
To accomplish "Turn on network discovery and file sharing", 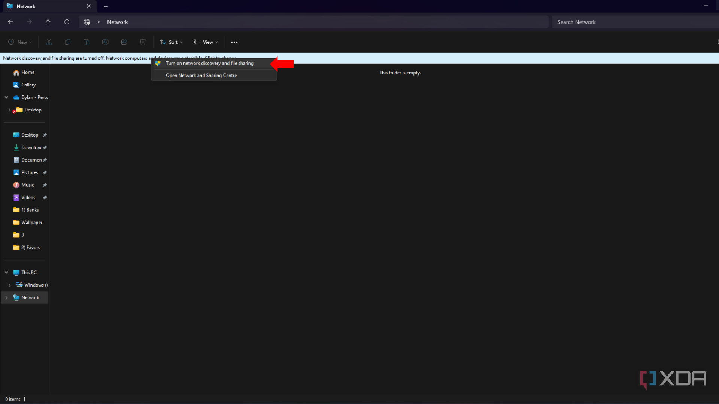I will click(x=209, y=63).
